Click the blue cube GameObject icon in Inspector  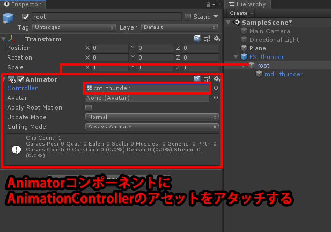(x=8, y=18)
